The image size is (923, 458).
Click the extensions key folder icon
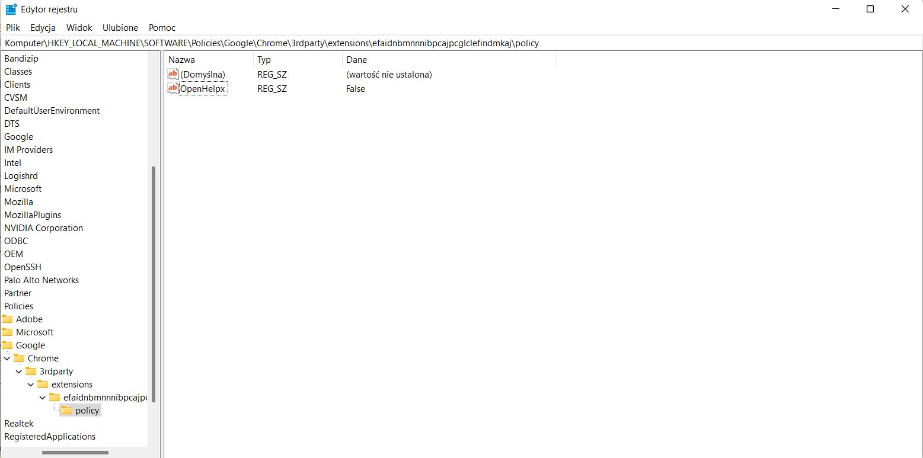point(44,384)
